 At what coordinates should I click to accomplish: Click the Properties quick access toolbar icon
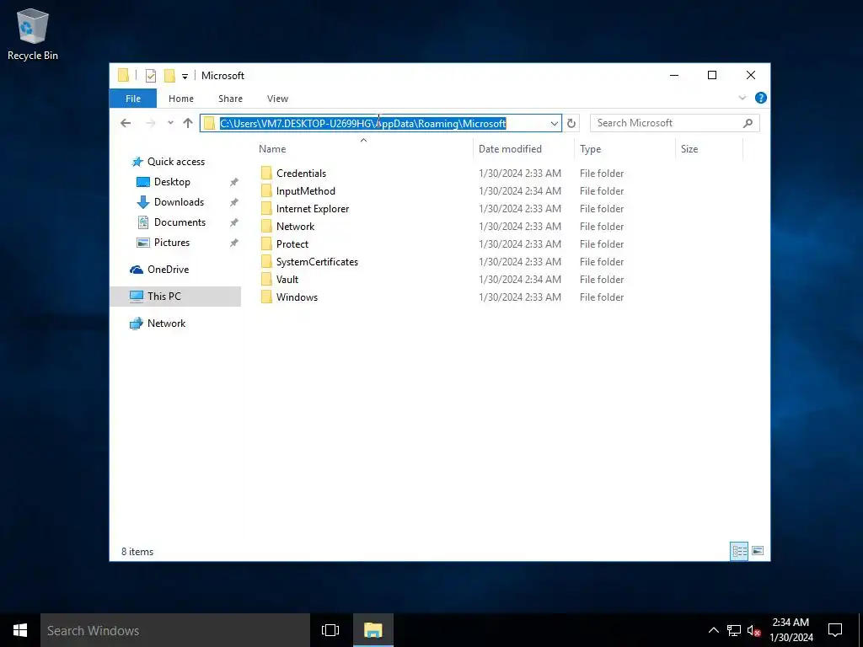click(x=151, y=75)
